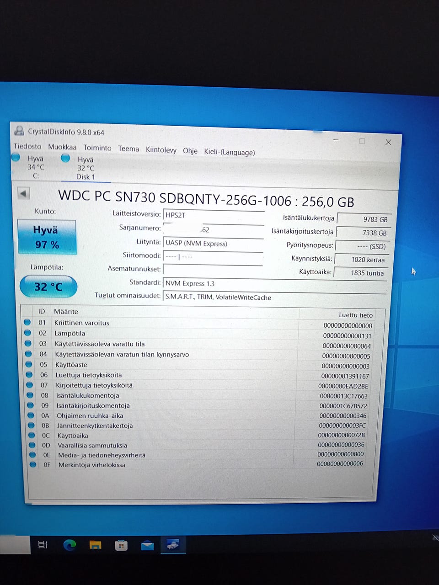439x585 pixels.
Task: Open the Tiedosto menu
Action: [27, 146]
